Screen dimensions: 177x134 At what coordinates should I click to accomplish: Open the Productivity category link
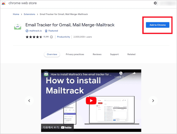[x=63, y=37]
